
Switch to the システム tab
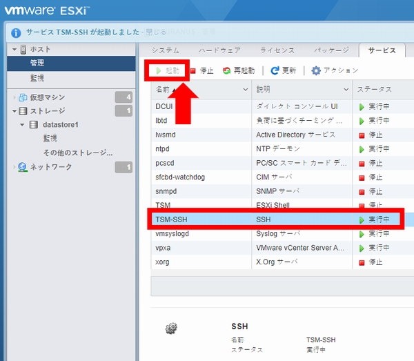pyautogui.click(x=166, y=50)
